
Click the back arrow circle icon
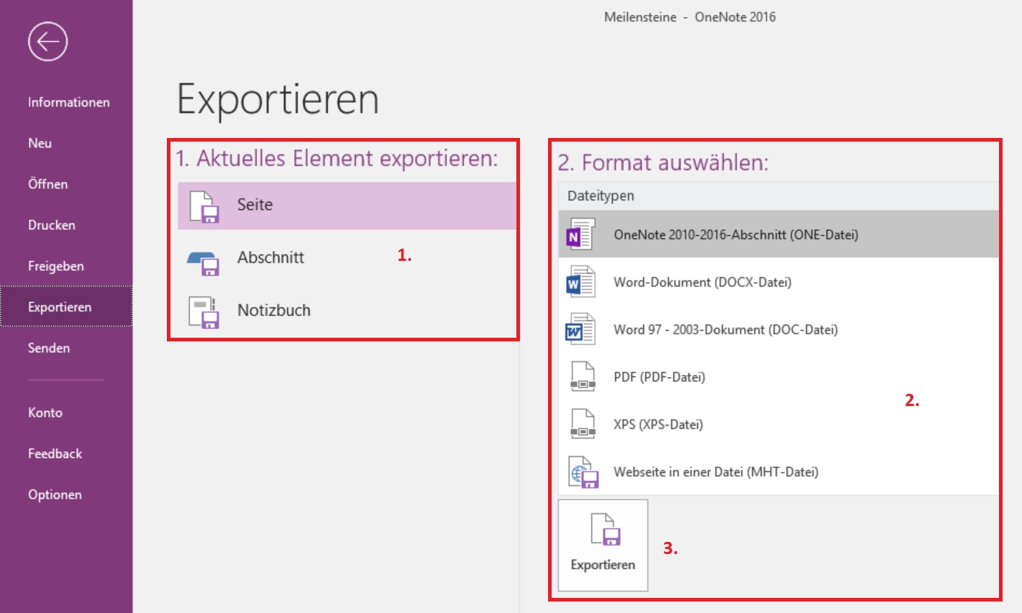48,42
